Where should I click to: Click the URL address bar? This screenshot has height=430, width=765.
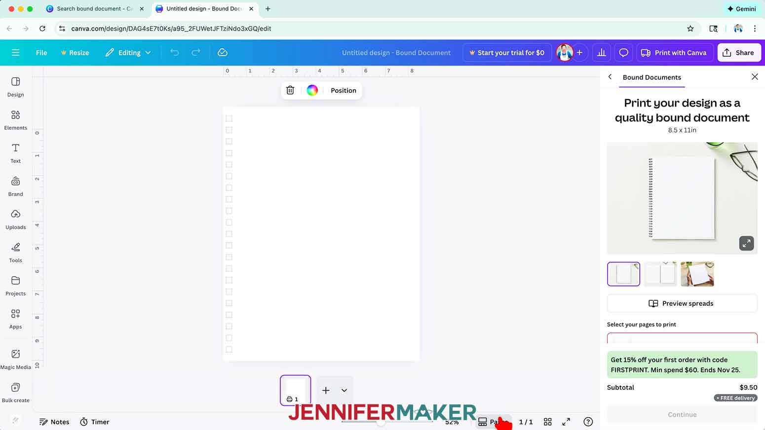[370, 29]
